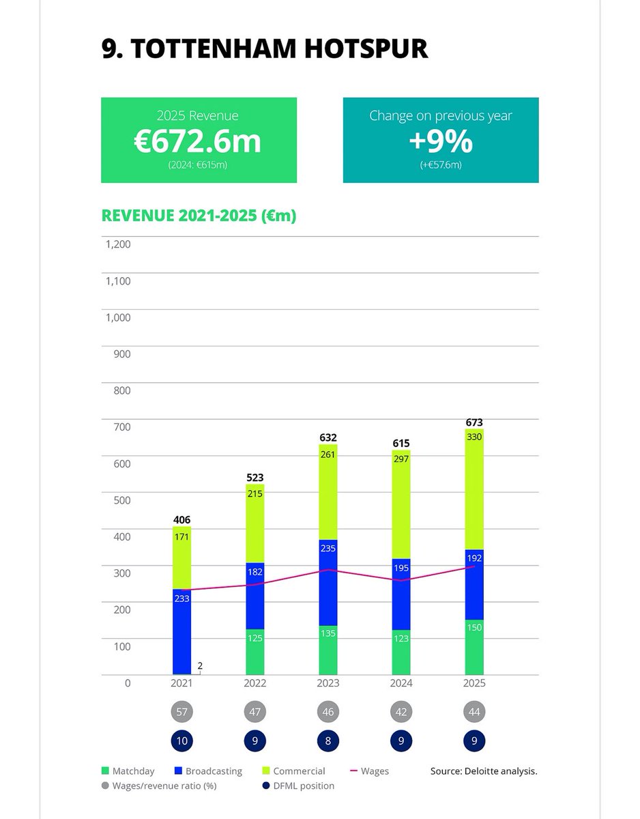The height and width of the screenshot is (819, 640).
Task: Click the 1,000 y-axis label
Action: point(117,317)
